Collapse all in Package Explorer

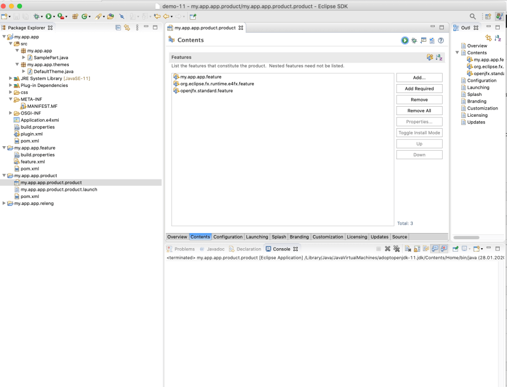click(118, 27)
